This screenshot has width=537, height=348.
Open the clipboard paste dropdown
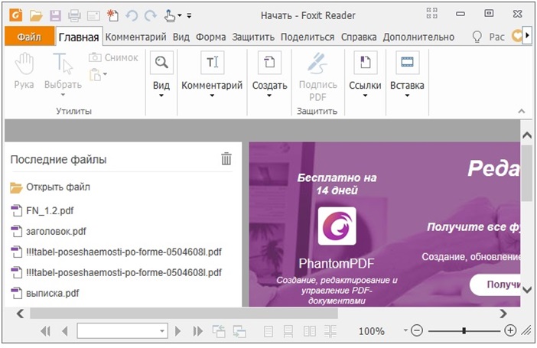pos(98,74)
